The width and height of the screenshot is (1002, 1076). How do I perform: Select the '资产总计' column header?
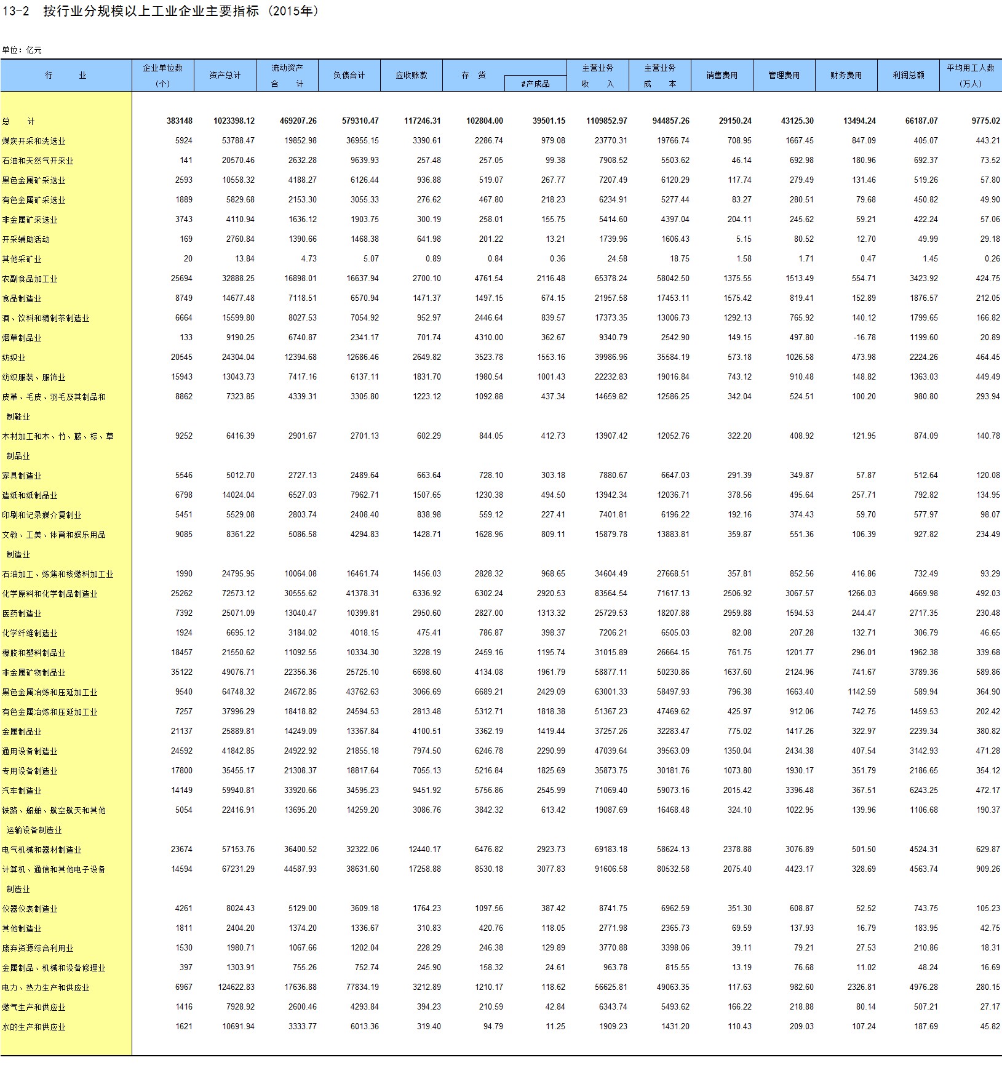(x=225, y=75)
